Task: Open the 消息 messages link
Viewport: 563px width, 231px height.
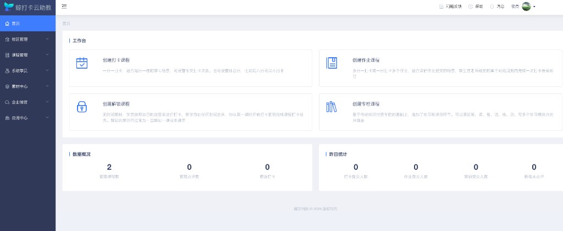Action: [x=500, y=7]
